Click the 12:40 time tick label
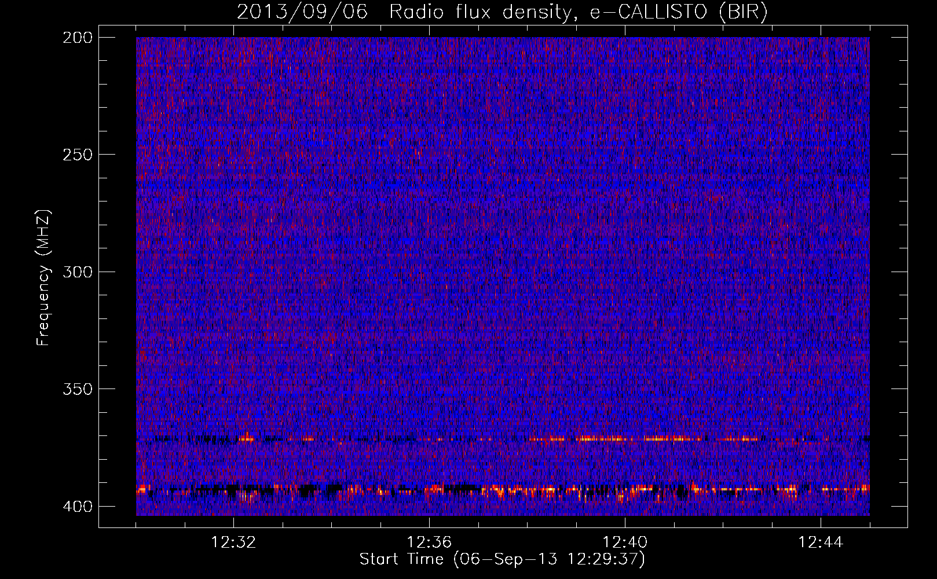The width and height of the screenshot is (937, 579). pos(625,543)
